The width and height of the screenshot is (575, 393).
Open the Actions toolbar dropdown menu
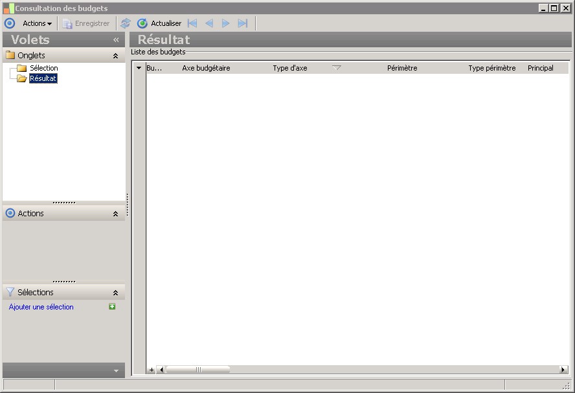(37, 23)
